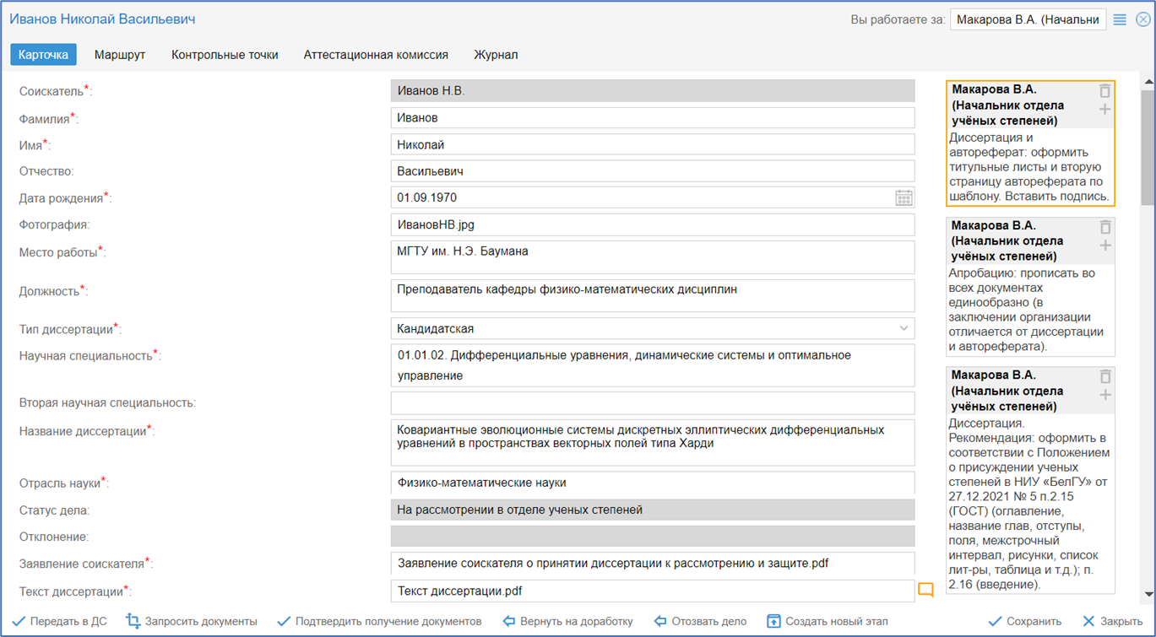The height and width of the screenshot is (637, 1156).
Task: Open the Вы работаете за selector
Action: (x=1028, y=19)
